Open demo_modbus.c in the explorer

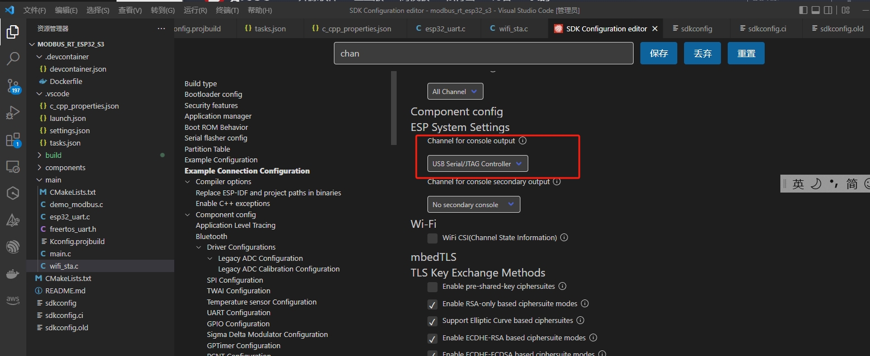(76, 204)
